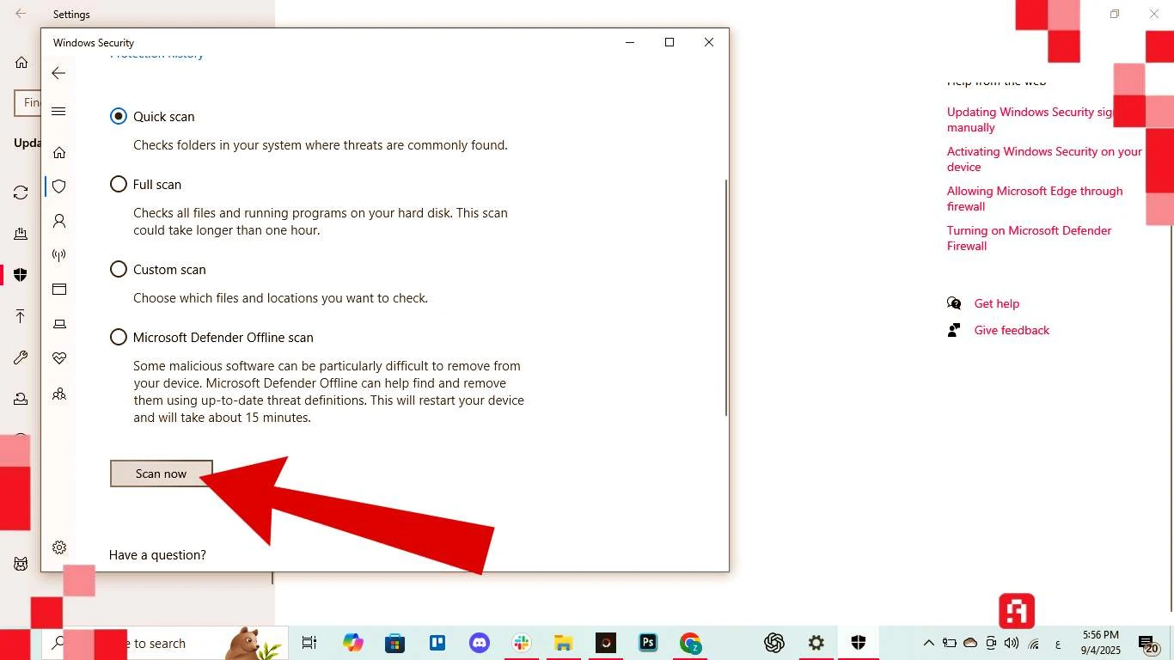Open Virus & threat protection shield icon

coord(59,186)
